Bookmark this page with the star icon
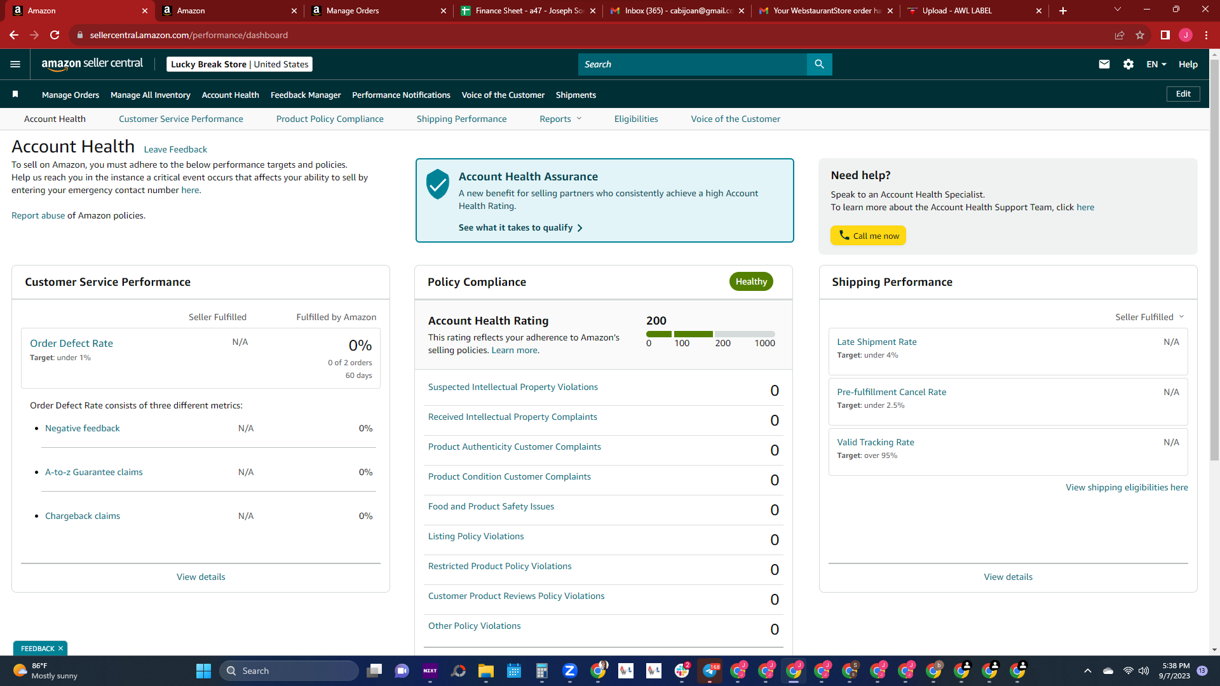 [x=1140, y=35]
